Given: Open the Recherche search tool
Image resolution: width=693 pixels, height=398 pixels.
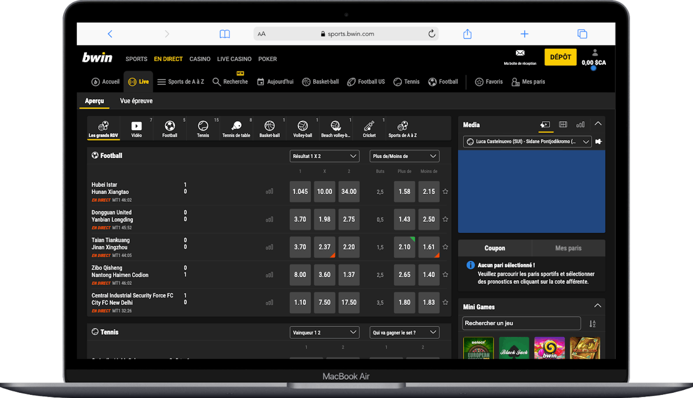Looking at the screenshot, I should (230, 81).
